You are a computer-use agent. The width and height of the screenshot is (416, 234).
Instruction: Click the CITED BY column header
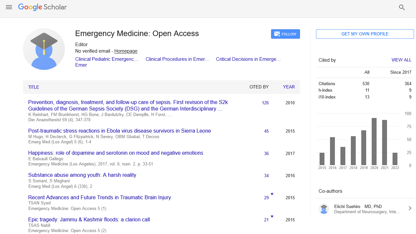(x=259, y=87)
